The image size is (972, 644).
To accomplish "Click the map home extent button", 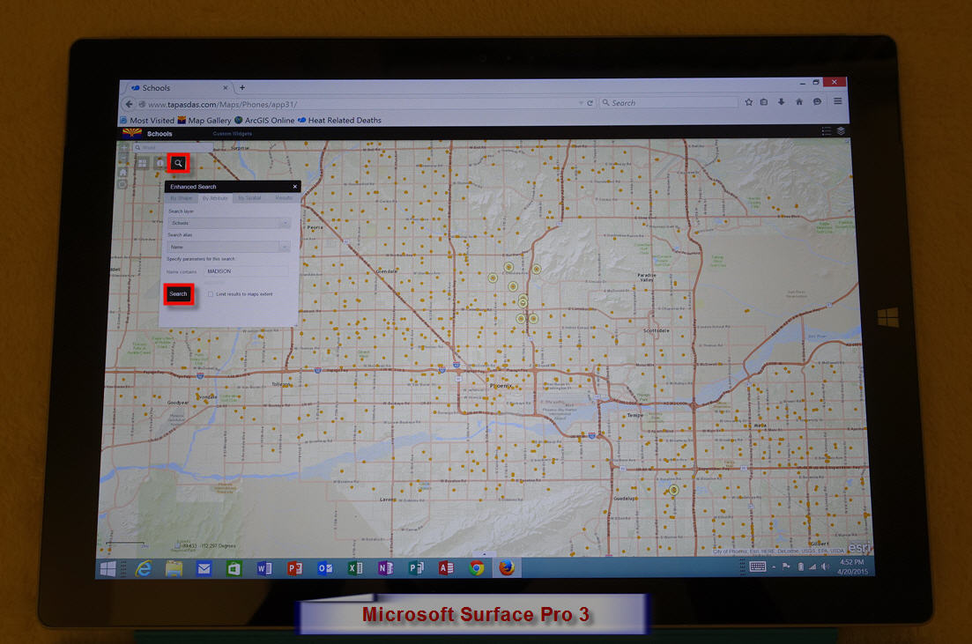I will [x=122, y=173].
